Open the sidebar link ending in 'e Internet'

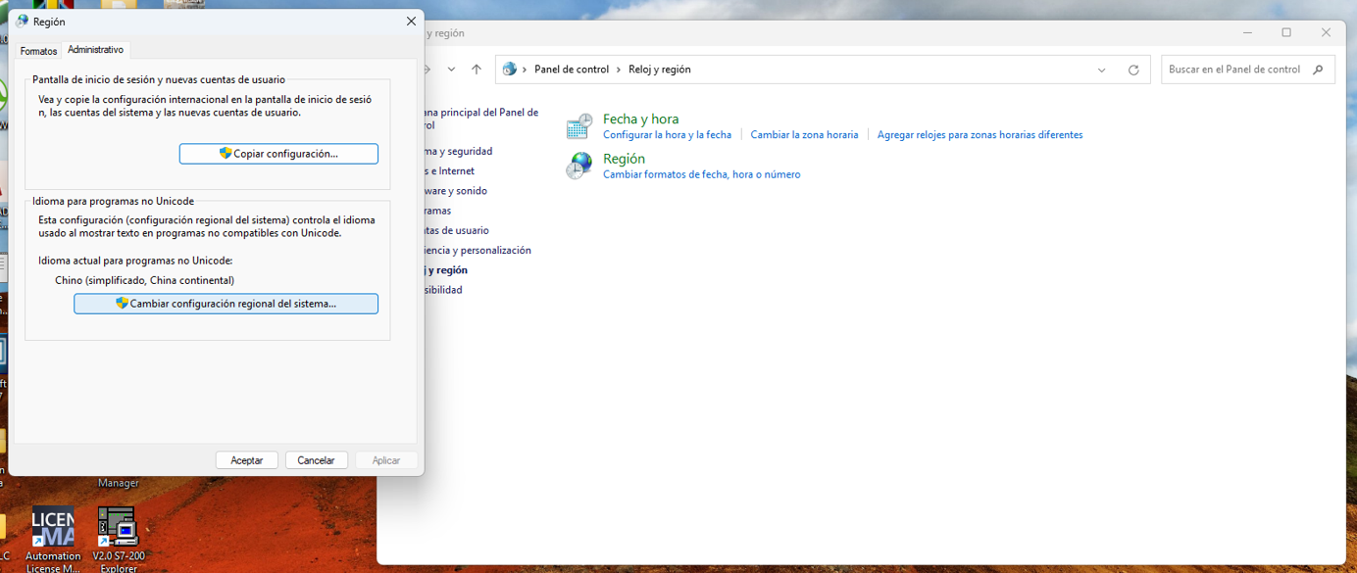[x=449, y=171]
